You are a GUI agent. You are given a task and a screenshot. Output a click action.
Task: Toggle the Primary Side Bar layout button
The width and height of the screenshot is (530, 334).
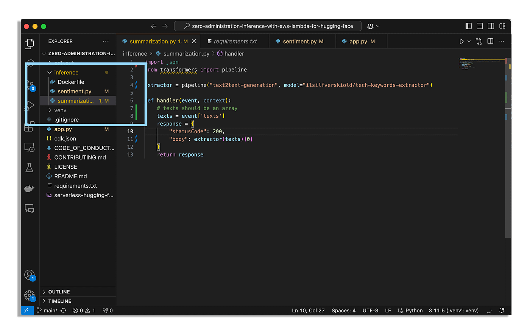pos(469,26)
